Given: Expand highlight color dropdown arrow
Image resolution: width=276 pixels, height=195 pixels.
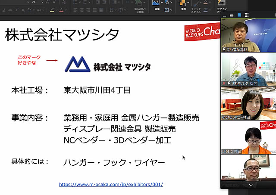Looking at the screenshot, I should pos(56,10).
